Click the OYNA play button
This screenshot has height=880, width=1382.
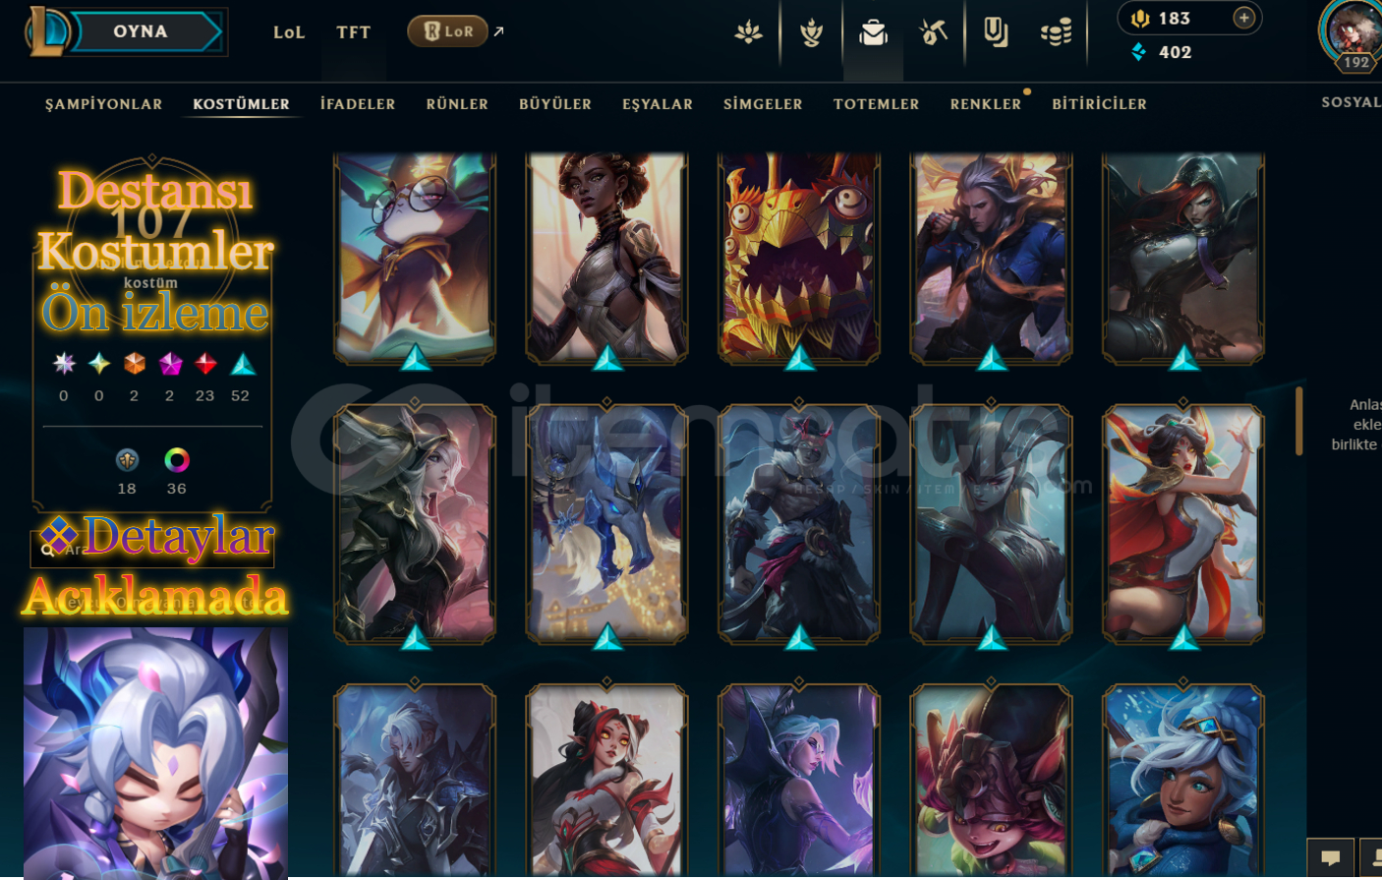141,31
